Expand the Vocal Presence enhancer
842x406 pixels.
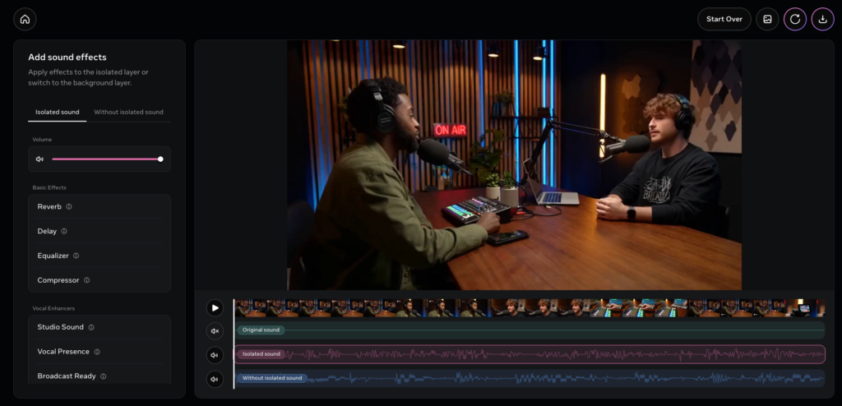coord(63,352)
